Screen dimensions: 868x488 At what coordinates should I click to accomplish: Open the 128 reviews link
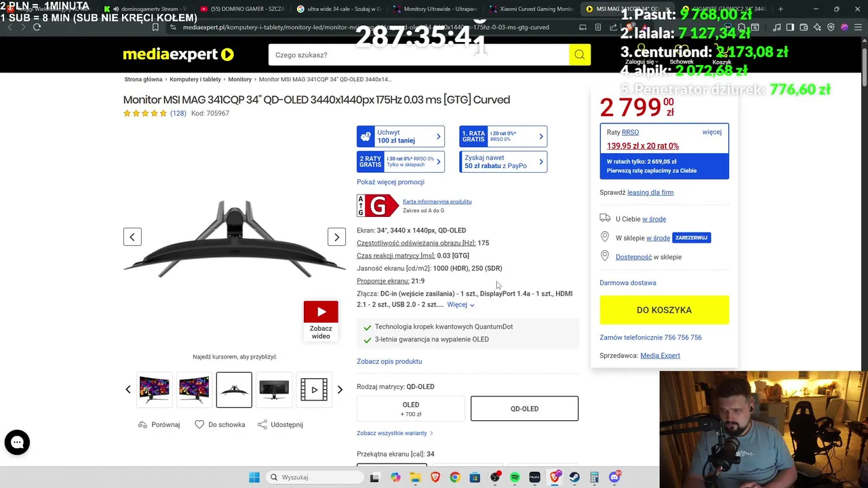(x=178, y=113)
